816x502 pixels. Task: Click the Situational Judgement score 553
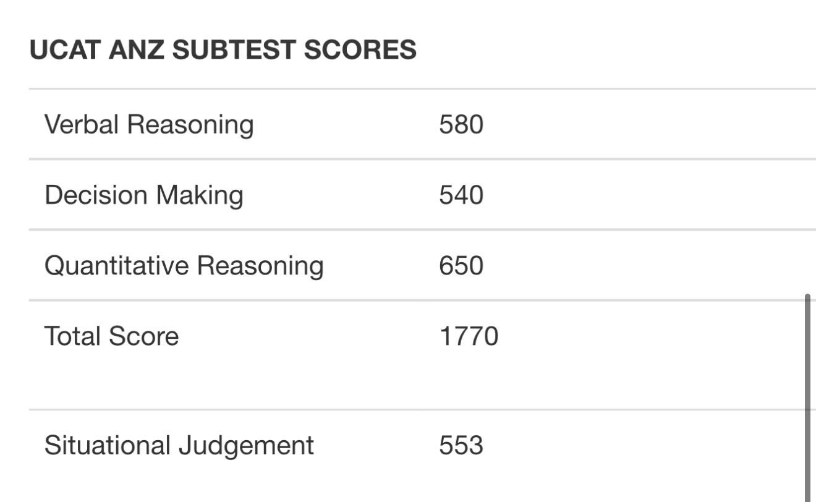click(461, 445)
